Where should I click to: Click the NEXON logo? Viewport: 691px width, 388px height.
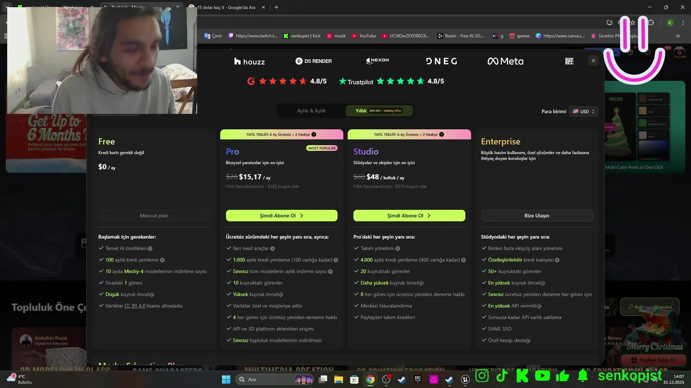377,61
